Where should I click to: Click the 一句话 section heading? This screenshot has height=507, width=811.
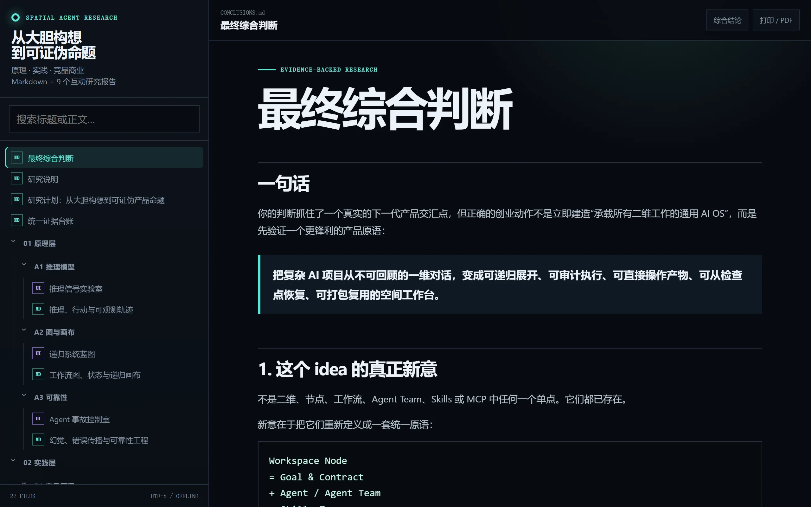coord(284,183)
